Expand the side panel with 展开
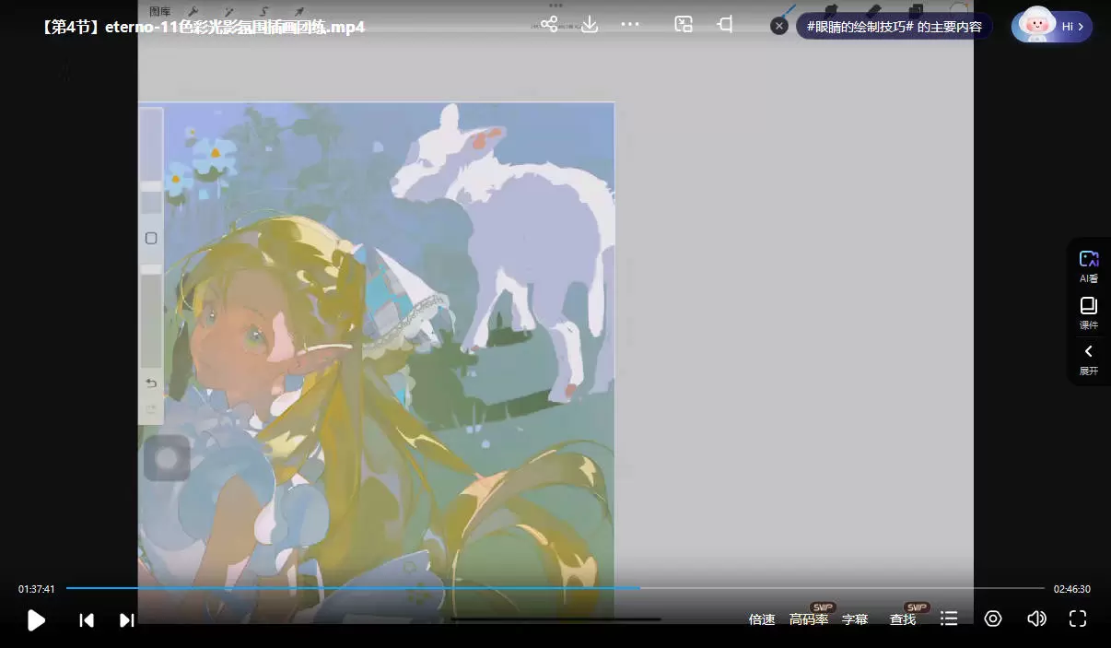Image resolution: width=1111 pixels, height=648 pixels. [1089, 359]
